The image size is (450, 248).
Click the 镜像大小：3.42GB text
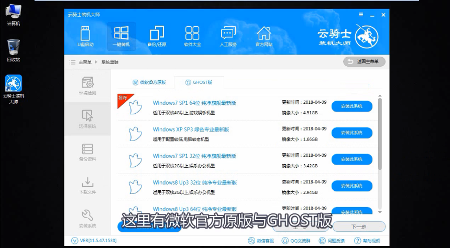pyautogui.click(x=300, y=166)
